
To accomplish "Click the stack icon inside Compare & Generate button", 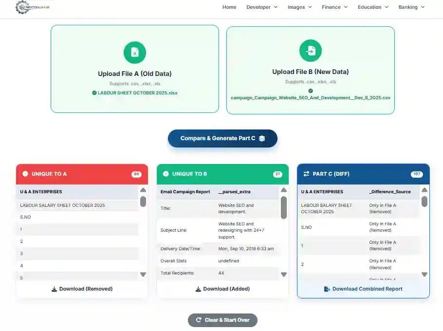I will coord(261,138).
